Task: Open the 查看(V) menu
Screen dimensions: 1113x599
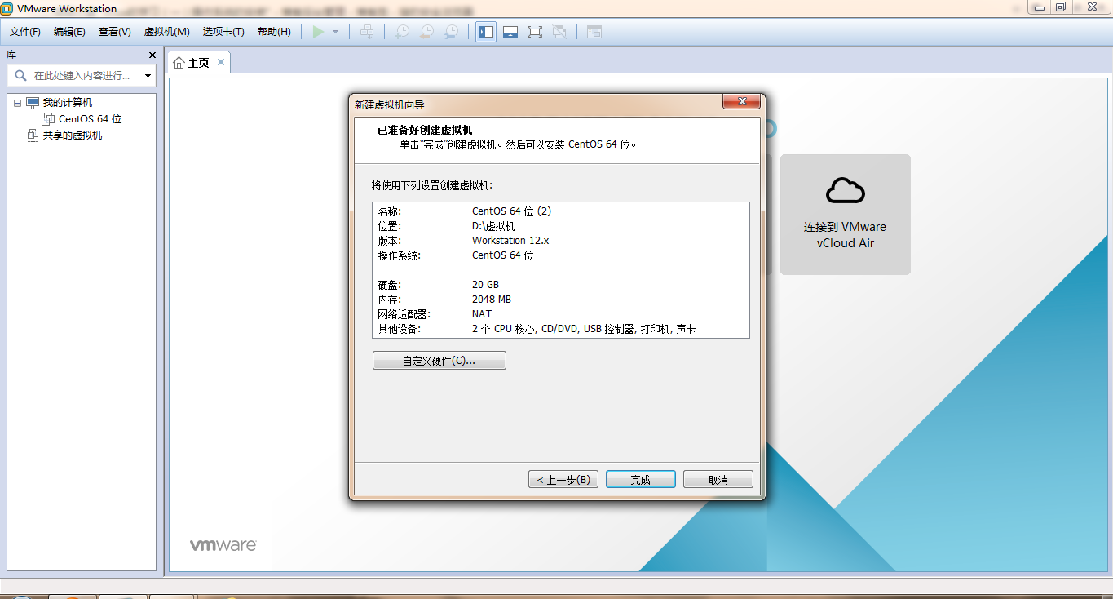Action: [x=115, y=32]
